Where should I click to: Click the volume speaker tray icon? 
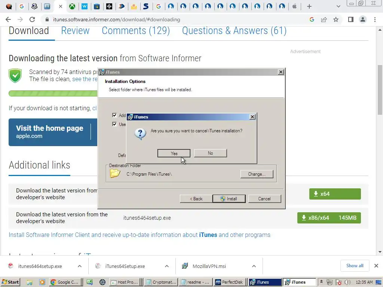point(347,282)
